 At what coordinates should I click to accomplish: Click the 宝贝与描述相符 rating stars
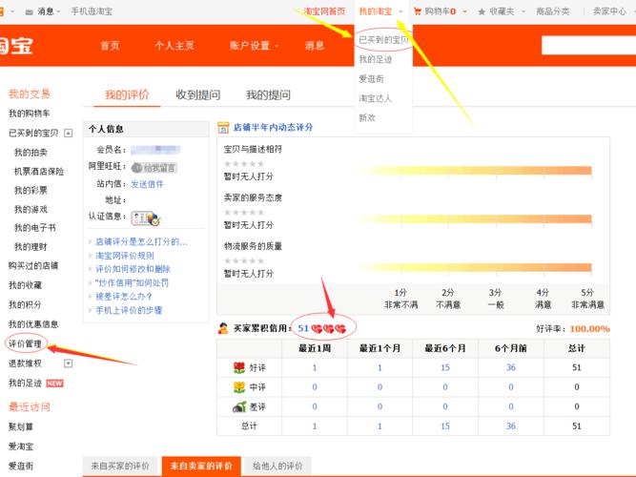pos(244,164)
